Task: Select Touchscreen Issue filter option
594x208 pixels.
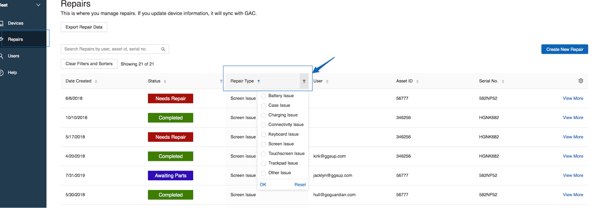Action: (x=263, y=154)
